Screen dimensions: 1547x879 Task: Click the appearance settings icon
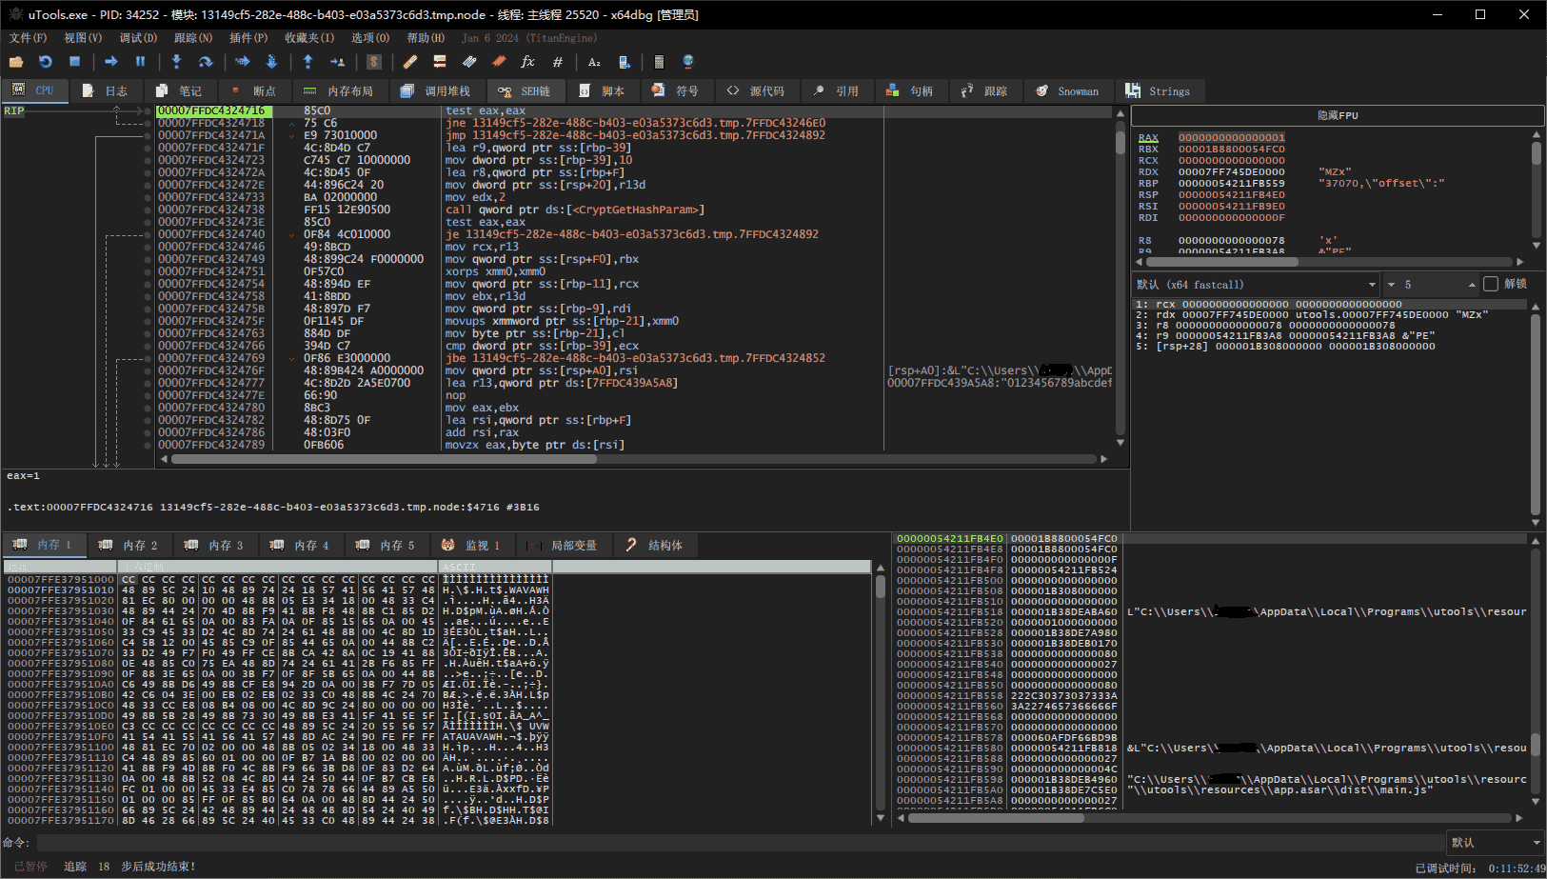tap(624, 62)
